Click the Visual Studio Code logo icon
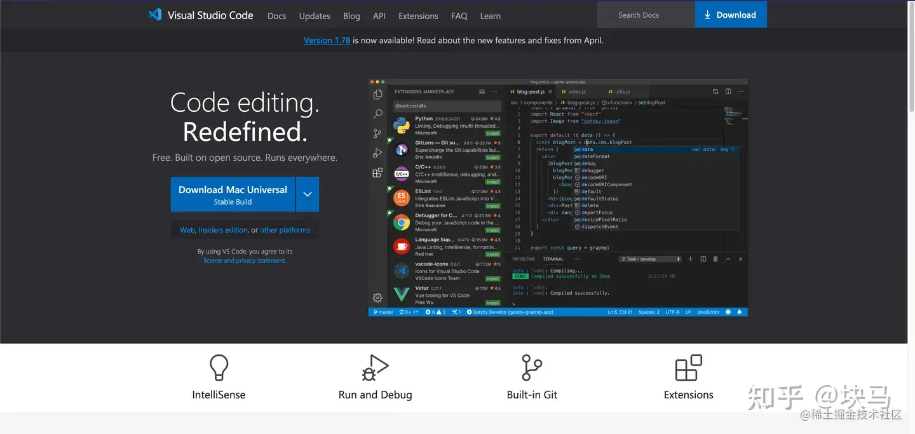The height and width of the screenshot is (434, 915). point(155,15)
